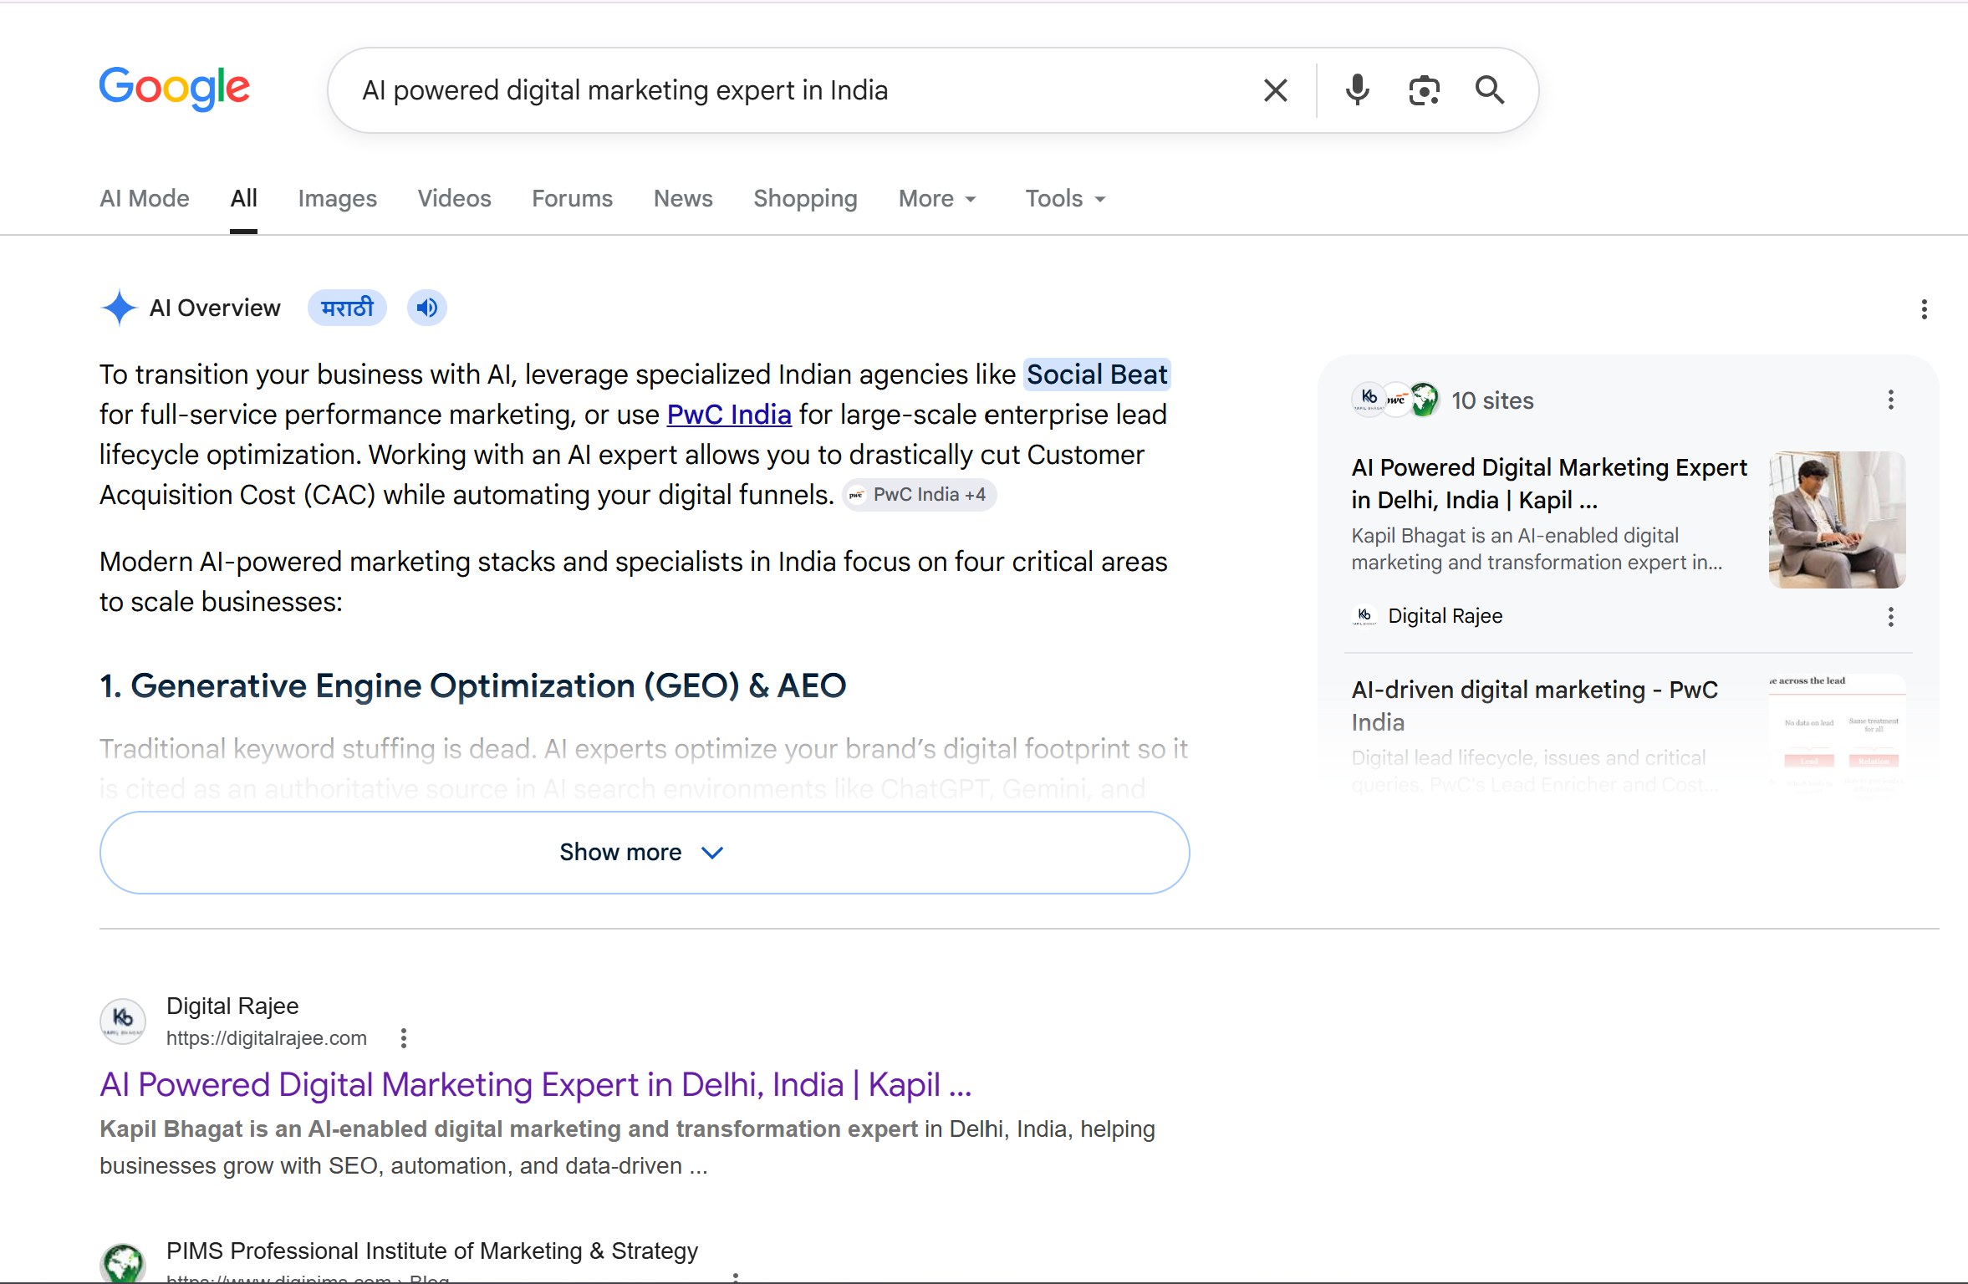Open AI Powered Digital Marketing Expert result title
Viewport: 1968px width, 1284px height.
(x=536, y=1085)
